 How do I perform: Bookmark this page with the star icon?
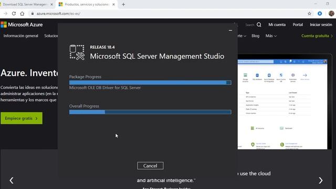tap(309, 14)
